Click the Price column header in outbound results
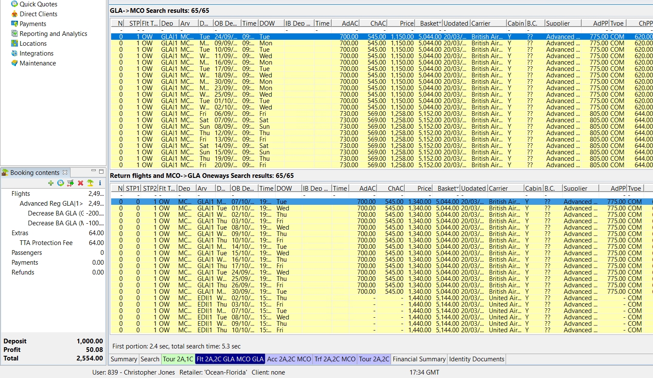 [406, 24]
